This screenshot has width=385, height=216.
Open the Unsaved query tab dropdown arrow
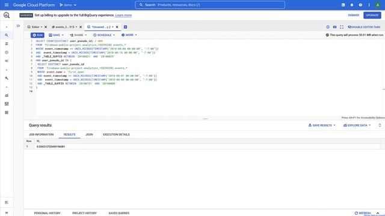(x=112, y=27)
